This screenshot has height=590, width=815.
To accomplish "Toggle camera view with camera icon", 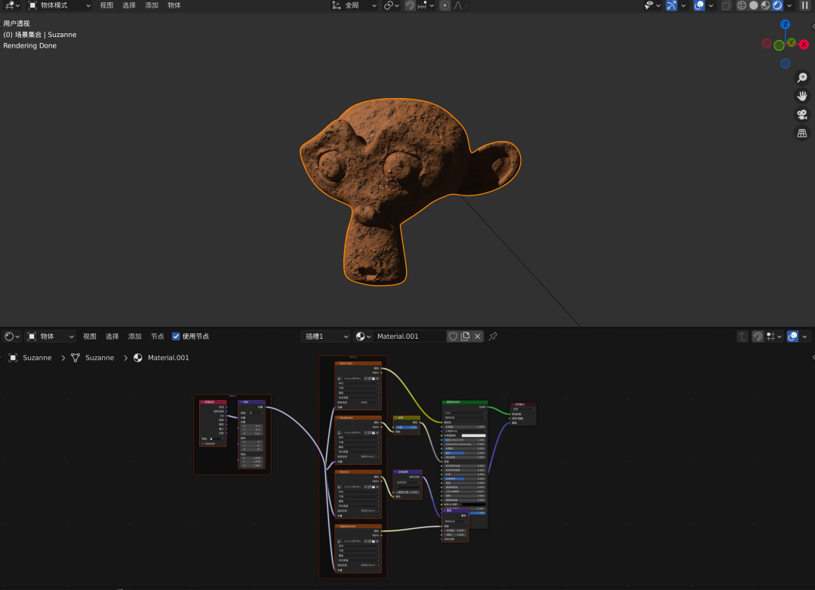I will tap(802, 115).
